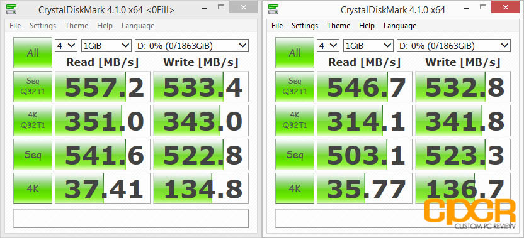
Task: Open Theme menu in the right window
Action: tap(339, 26)
